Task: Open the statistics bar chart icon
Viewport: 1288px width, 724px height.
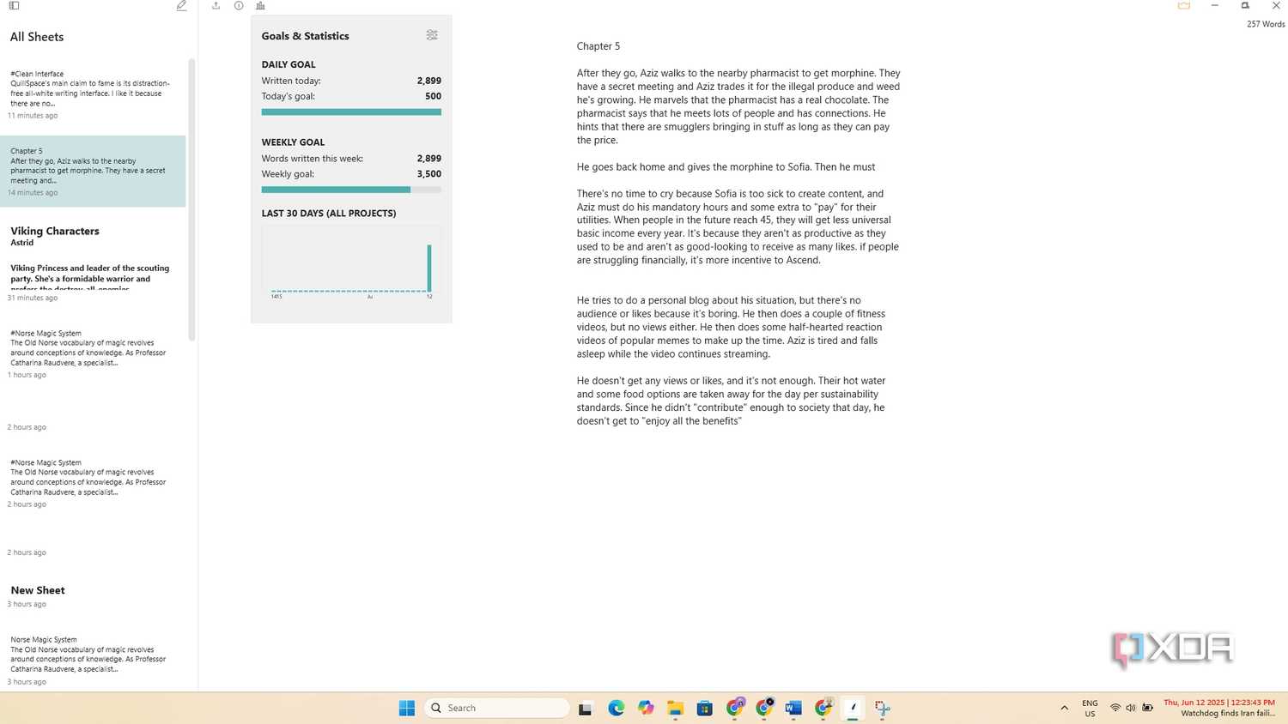Action: (x=260, y=6)
